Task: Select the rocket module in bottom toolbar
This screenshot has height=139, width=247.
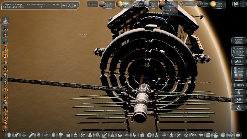Action: tap(16, 135)
